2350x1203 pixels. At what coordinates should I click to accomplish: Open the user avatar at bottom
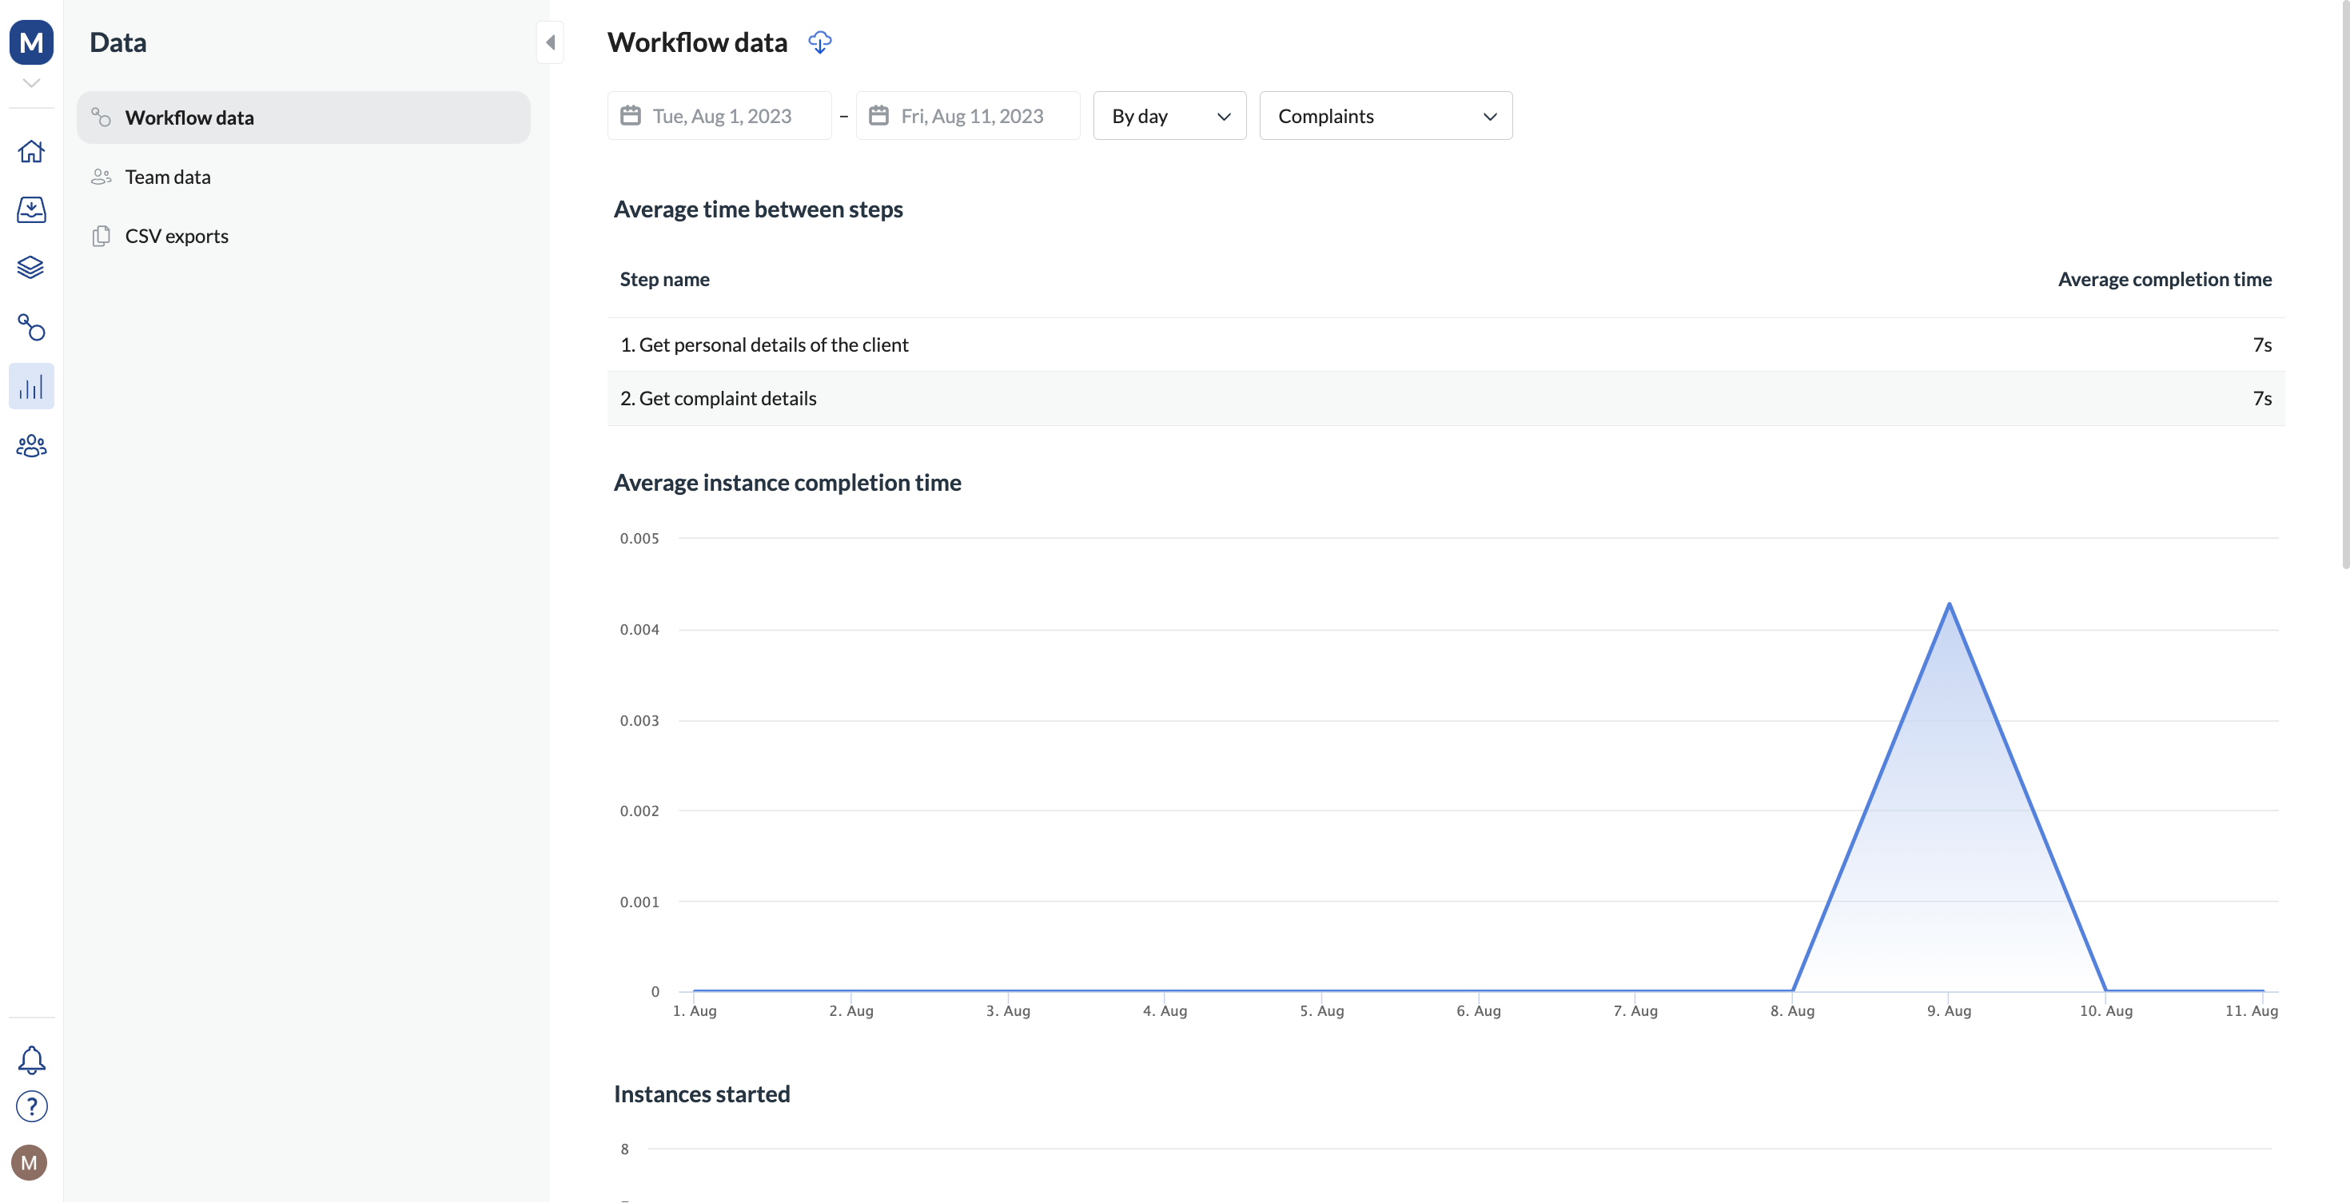pos(30,1163)
